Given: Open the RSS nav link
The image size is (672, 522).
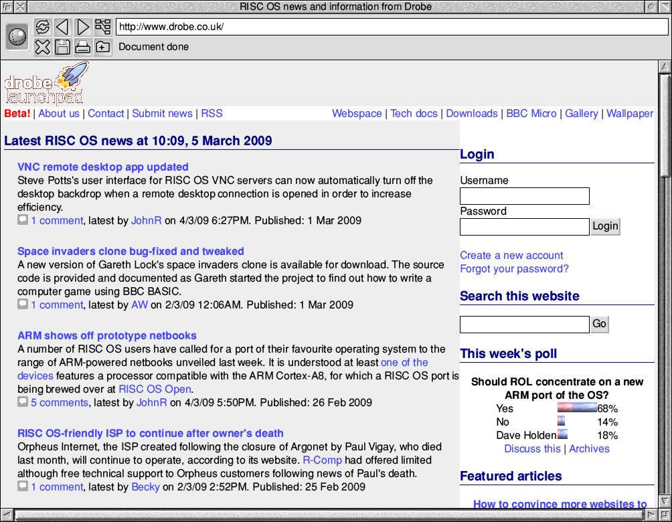Looking at the screenshot, I should point(212,114).
